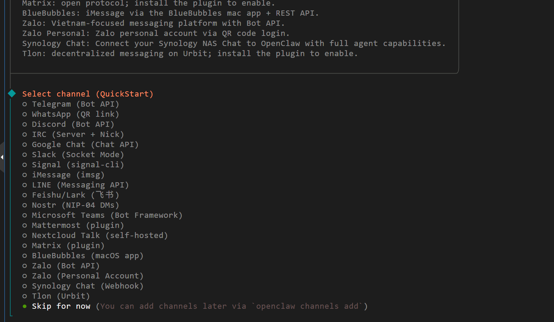
Task: Pick the iMessage (imsg) channel
Action: tap(68, 175)
